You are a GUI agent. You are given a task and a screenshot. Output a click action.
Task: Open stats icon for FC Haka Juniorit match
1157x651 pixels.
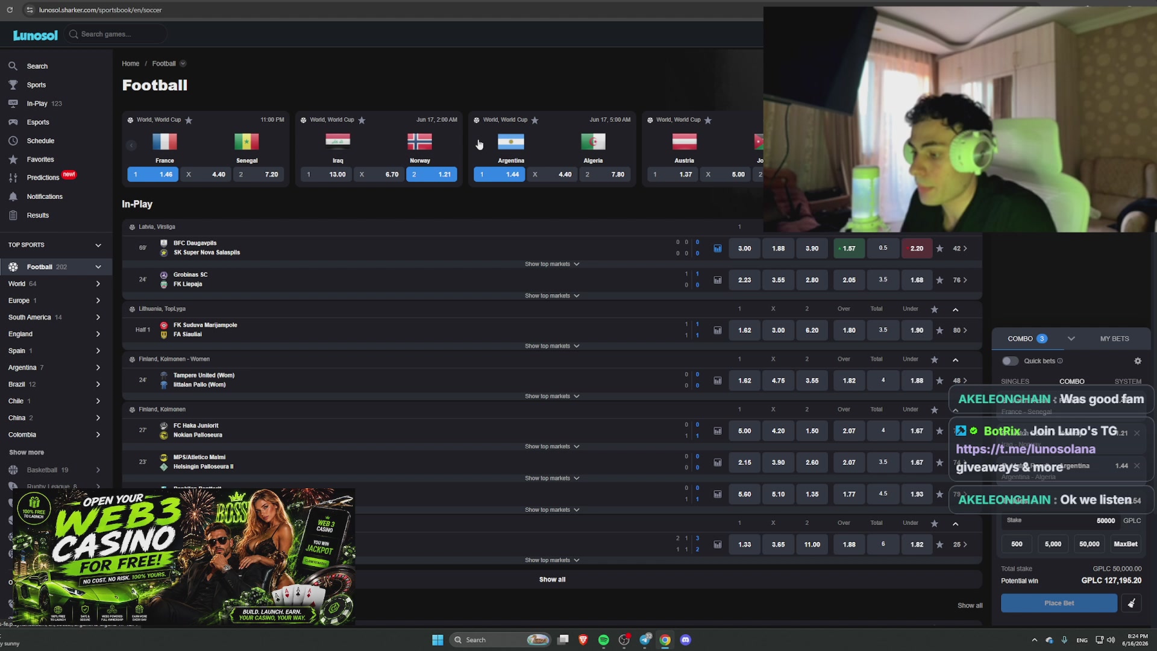[718, 431]
